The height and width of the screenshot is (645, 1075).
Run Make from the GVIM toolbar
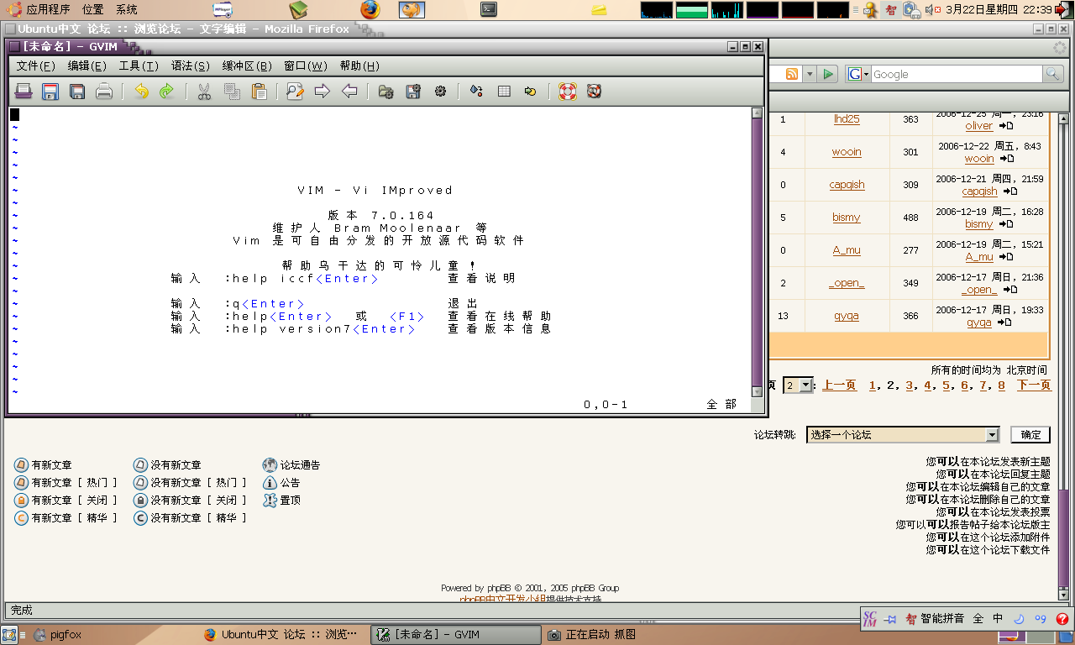click(x=476, y=92)
